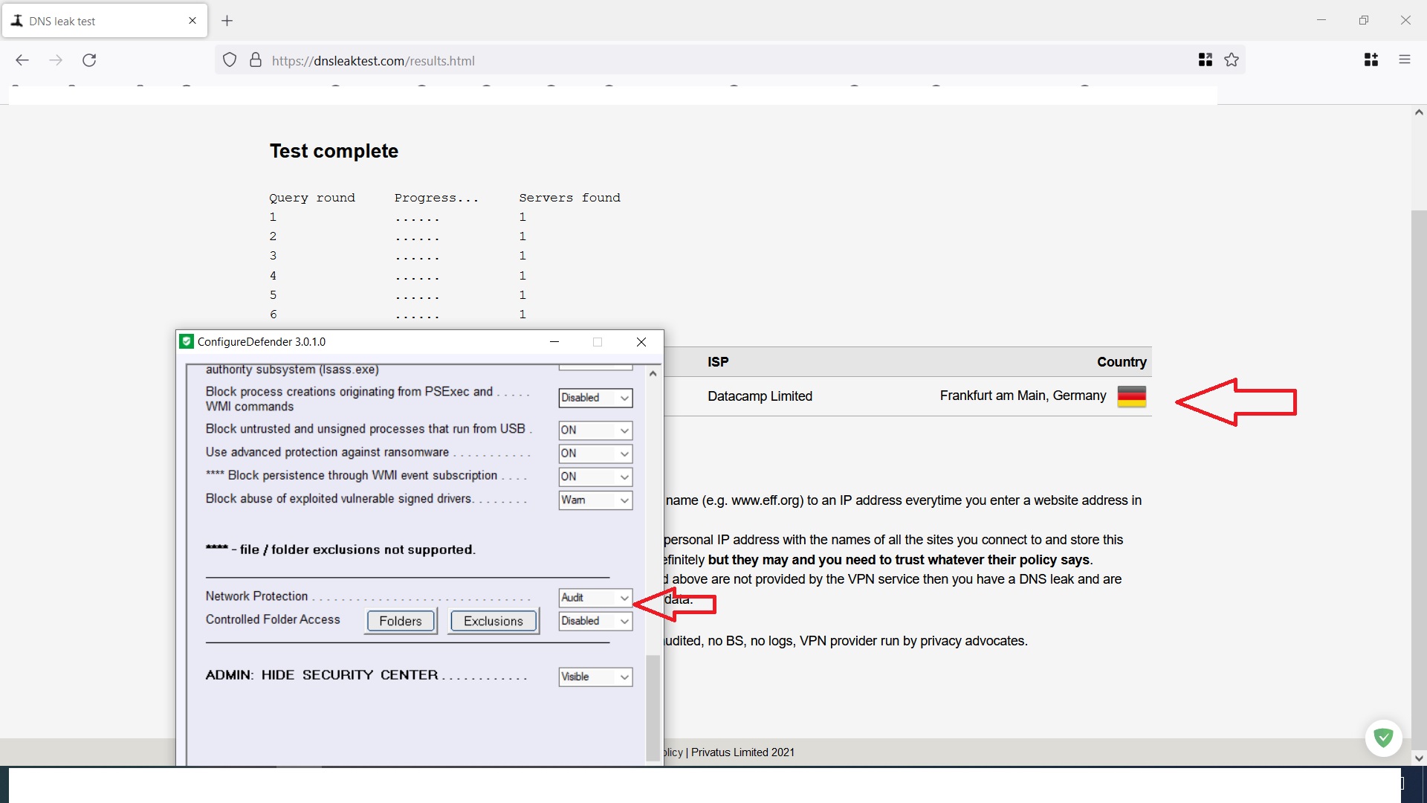Image resolution: width=1427 pixels, height=803 pixels.
Task: Open the Firefox hamburger menu
Action: tap(1404, 60)
